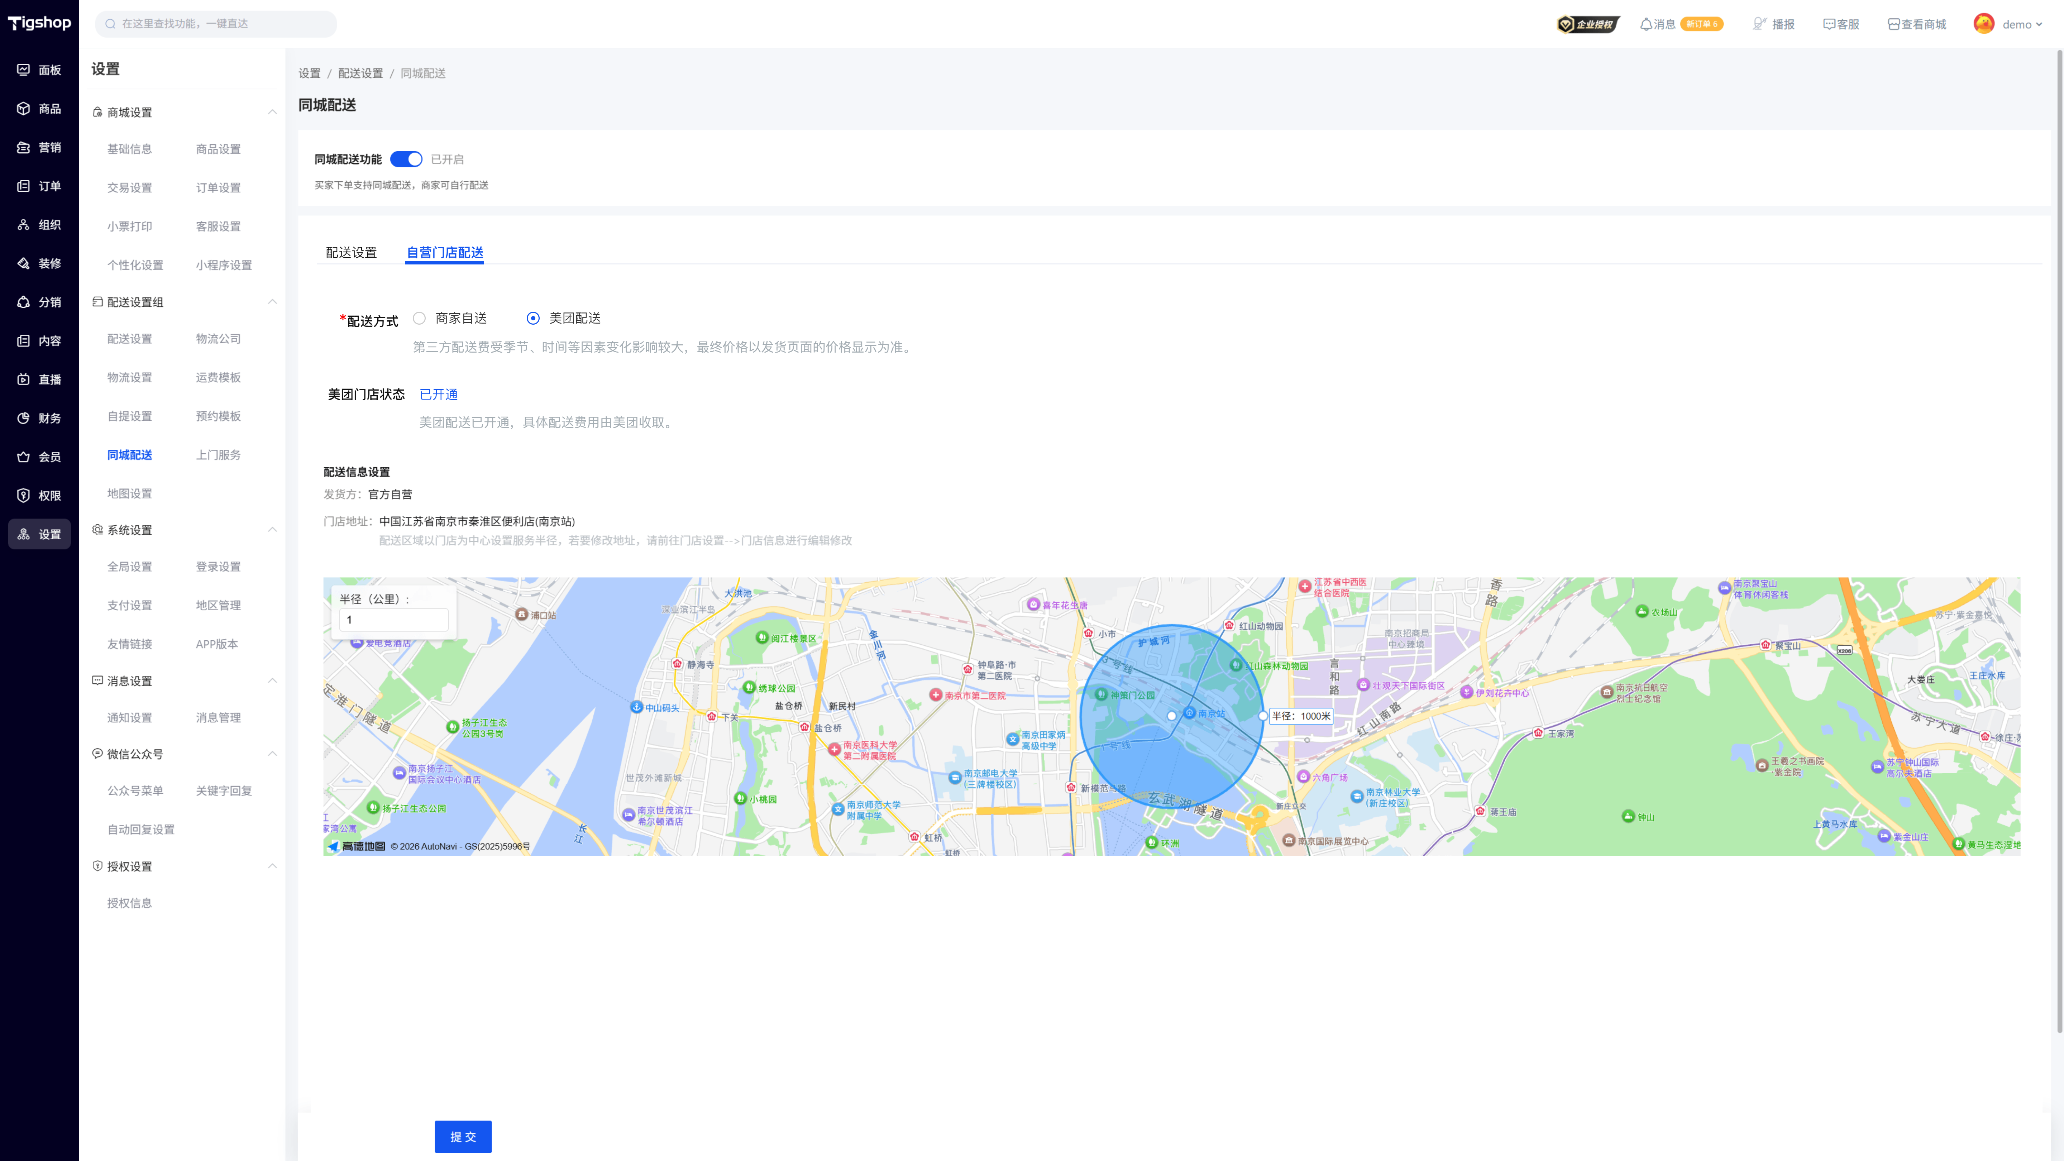
Task: Click the 半径：1000米 map label
Action: (1301, 716)
